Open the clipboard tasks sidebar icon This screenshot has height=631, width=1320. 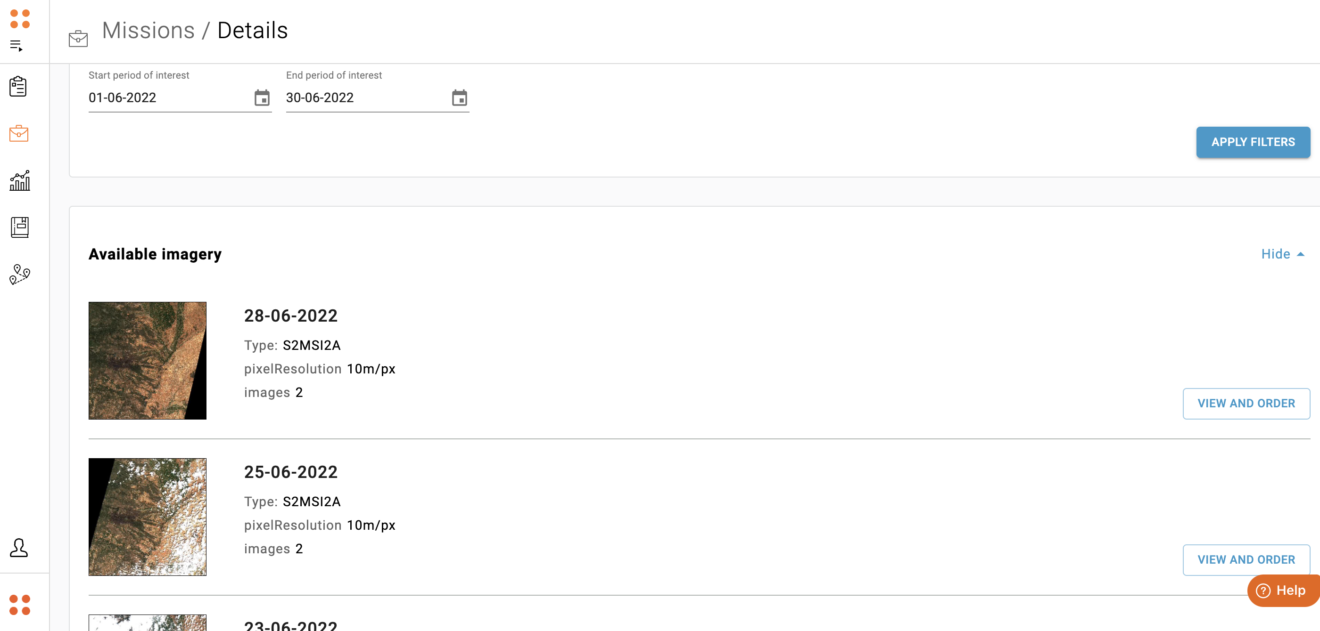click(18, 87)
